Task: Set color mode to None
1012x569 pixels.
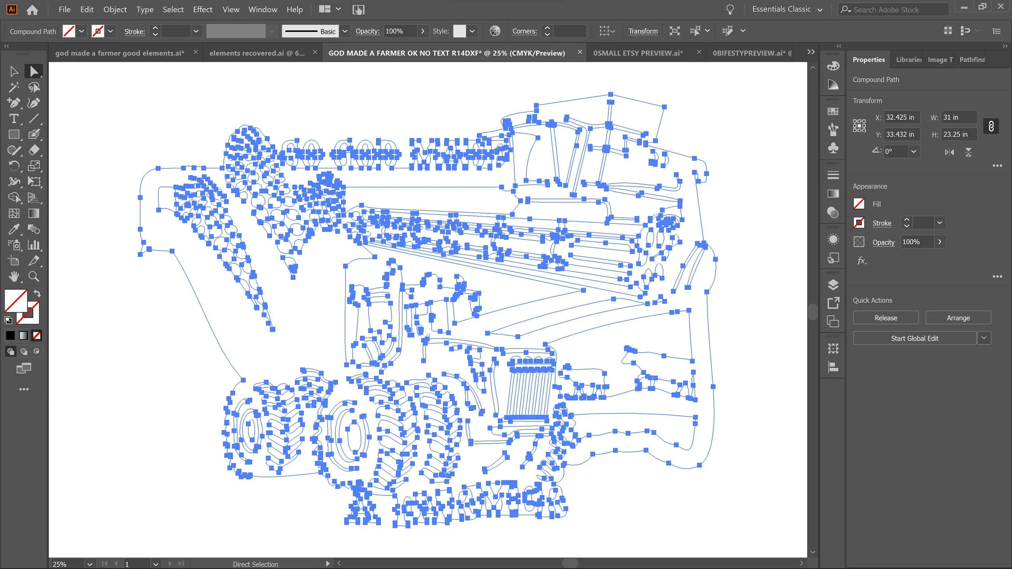Action: 37,335
